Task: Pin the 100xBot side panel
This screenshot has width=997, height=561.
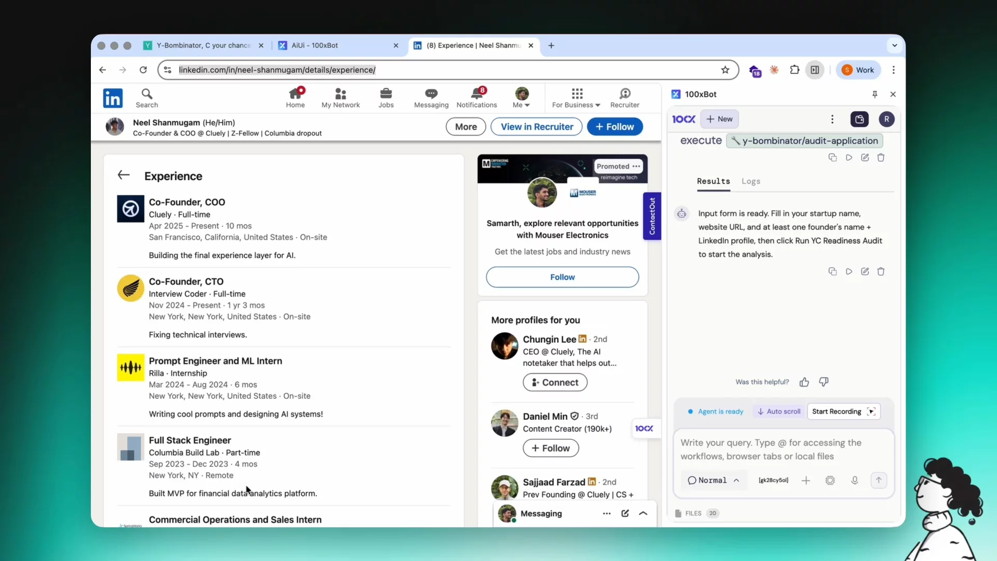Action: point(875,95)
